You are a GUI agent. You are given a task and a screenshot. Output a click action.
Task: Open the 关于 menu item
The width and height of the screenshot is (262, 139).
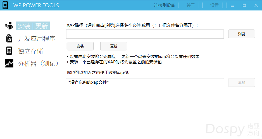pos(190,5)
